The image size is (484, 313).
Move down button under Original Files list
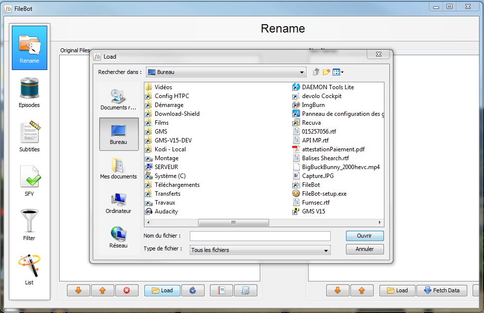[x=78, y=290]
